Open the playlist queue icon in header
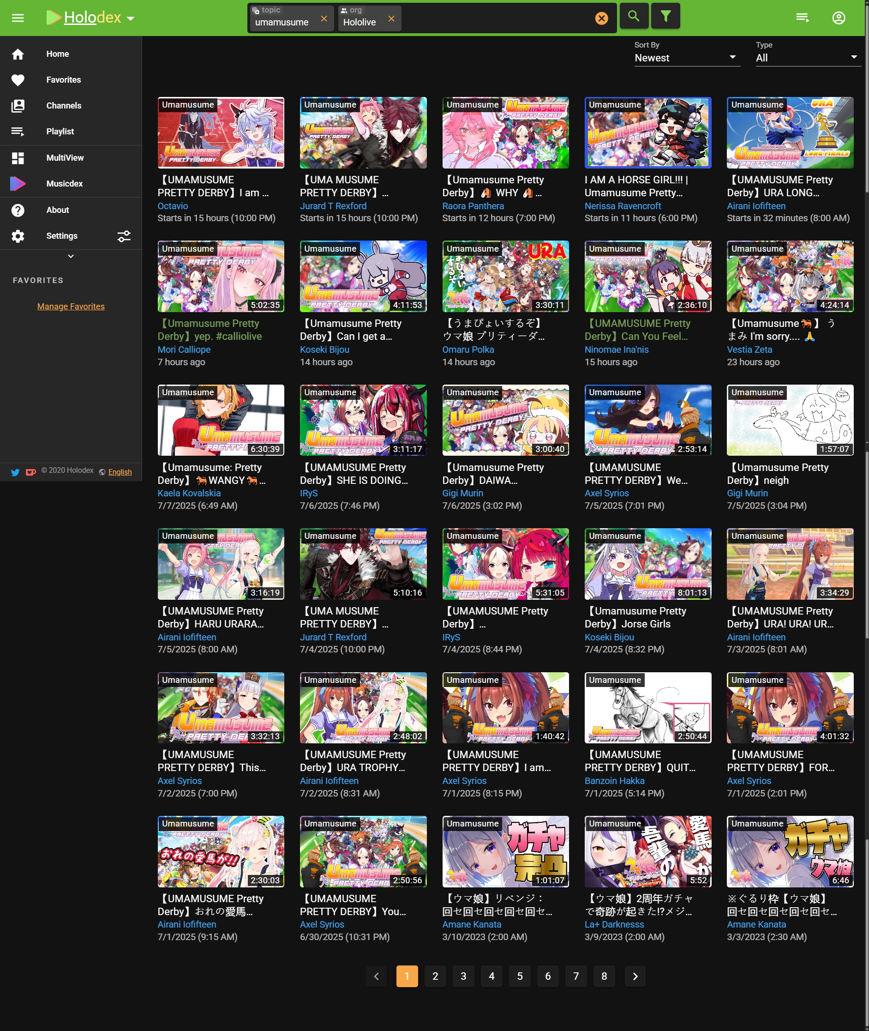The image size is (869, 1031). [802, 18]
